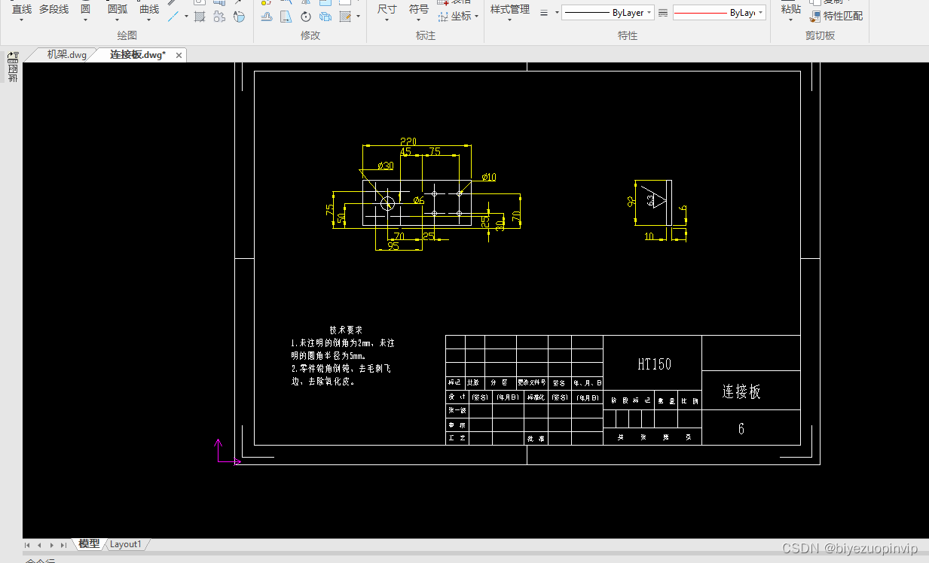Image resolution: width=929 pixels, height=563 pixels.
Task: Open the 样式管理 style manager
Action: click(510, 9)
